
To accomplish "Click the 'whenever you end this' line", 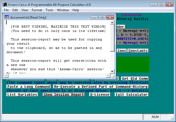I will (x=57, y=69).
